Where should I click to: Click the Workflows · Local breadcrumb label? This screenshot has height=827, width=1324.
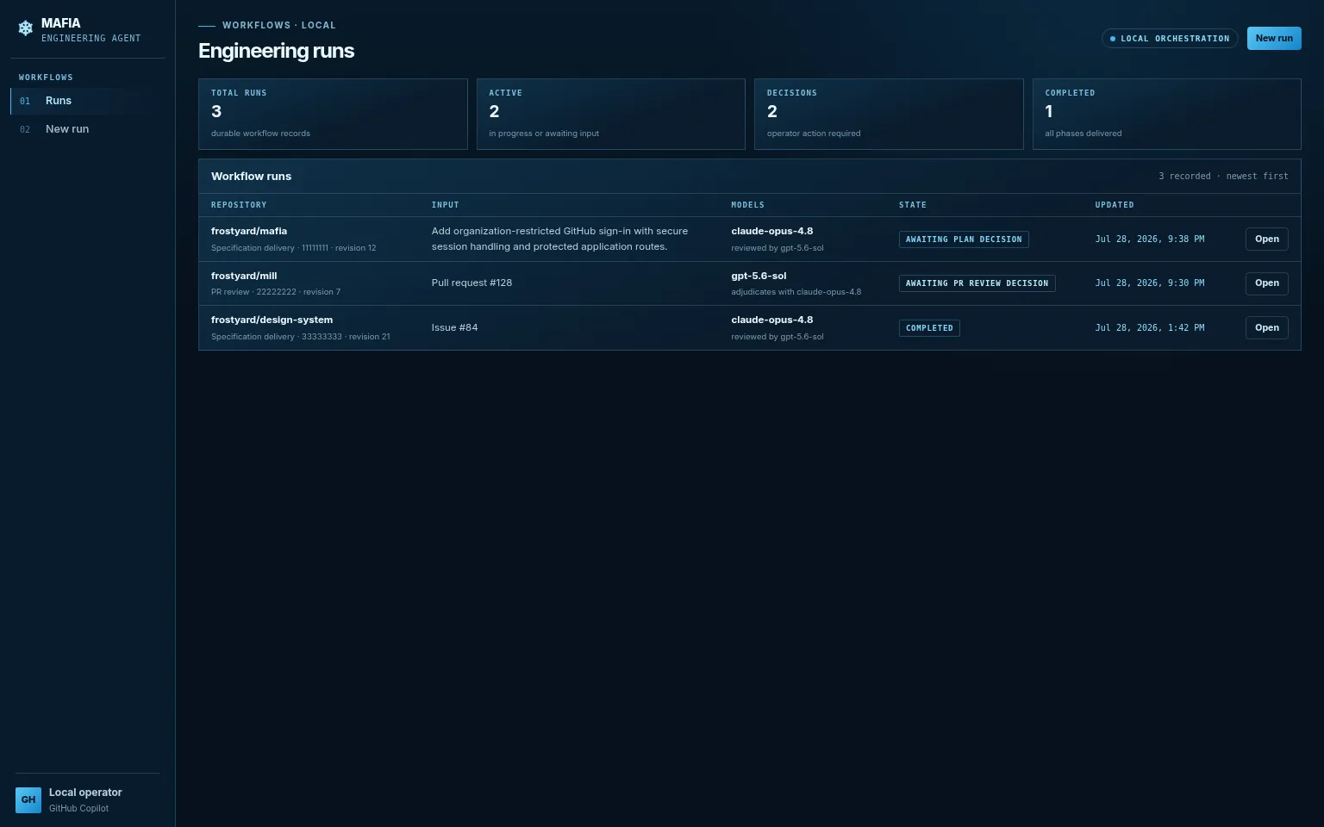[279, 25]
